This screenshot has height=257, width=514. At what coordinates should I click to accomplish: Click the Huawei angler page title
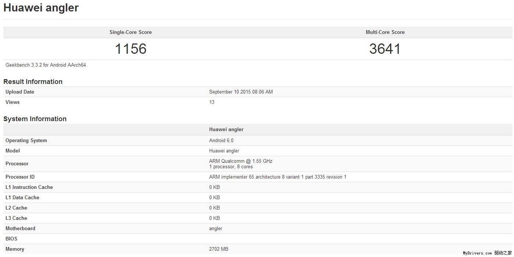click(x=41, y=7)
